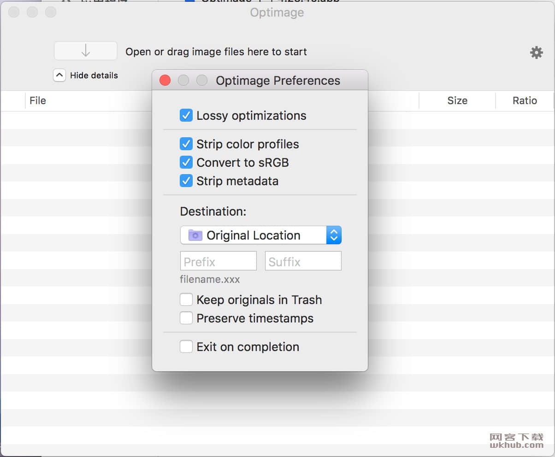Image resolution: width=555 pixels, height=457 pixels.
Task: Click the down-arrow open files button
Action: [86, 51]
